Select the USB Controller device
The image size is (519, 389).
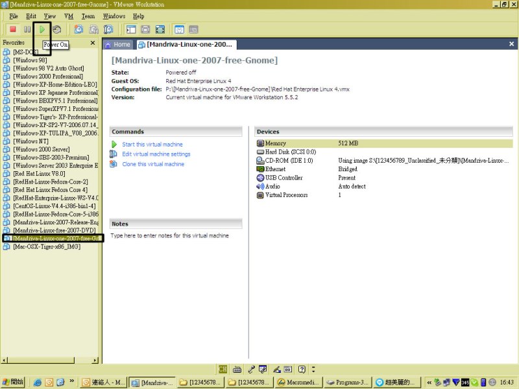[384, 178]
